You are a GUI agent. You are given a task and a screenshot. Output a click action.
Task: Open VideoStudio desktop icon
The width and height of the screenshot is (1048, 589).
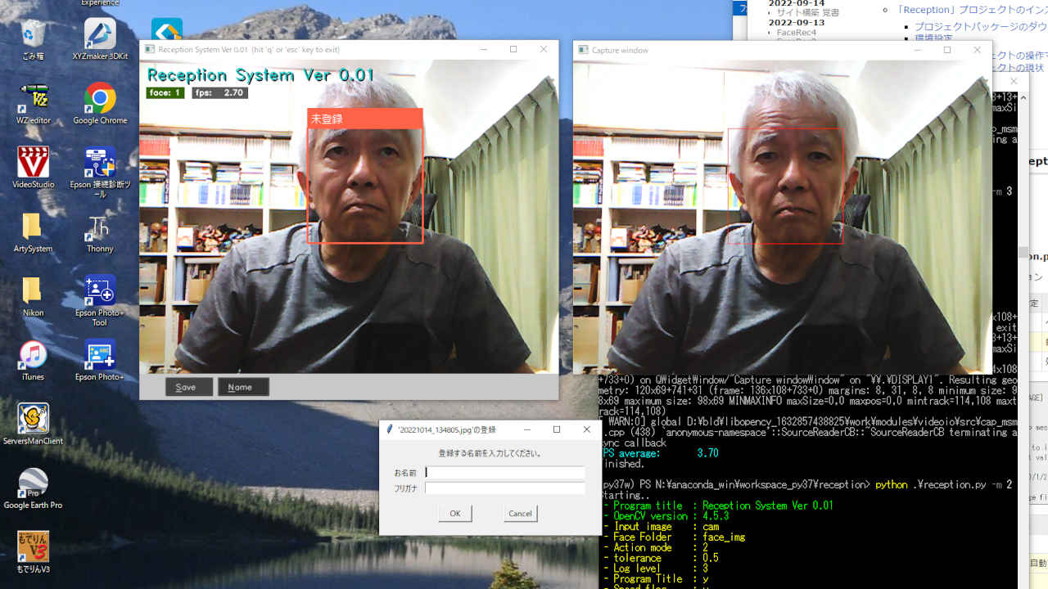click(34, 164)
